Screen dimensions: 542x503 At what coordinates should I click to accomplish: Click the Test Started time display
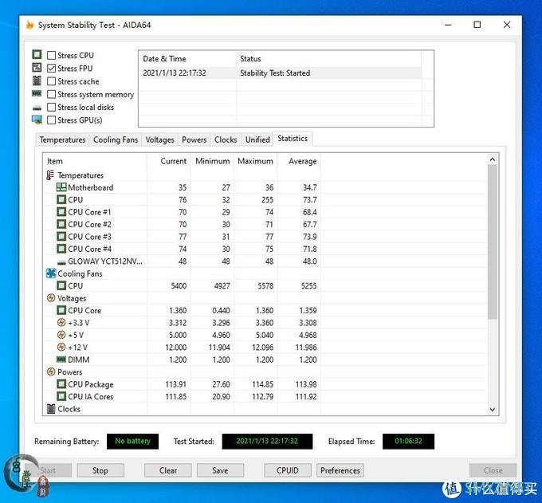267,441
